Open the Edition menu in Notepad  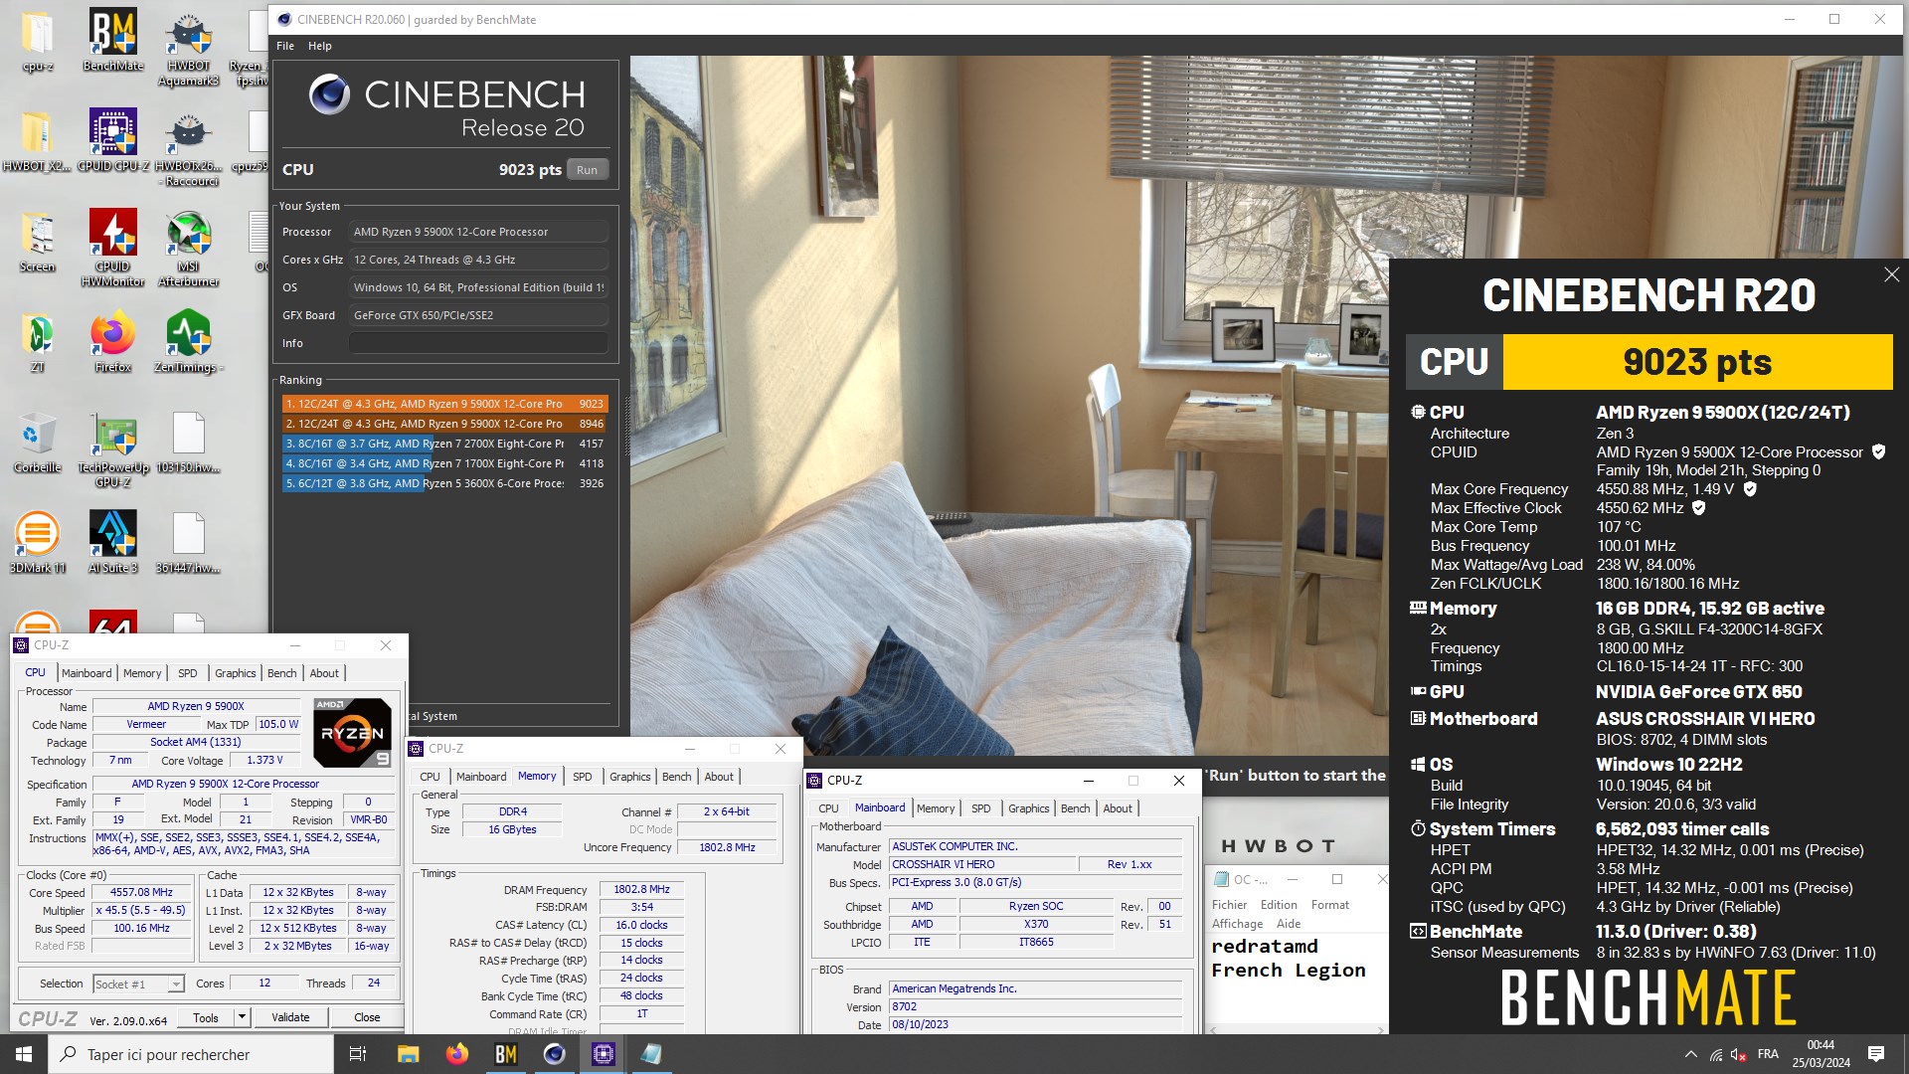(x=1279, y=905)
